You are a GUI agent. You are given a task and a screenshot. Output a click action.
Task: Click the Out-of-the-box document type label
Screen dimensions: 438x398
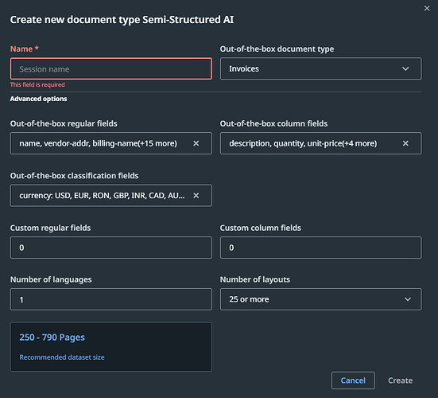[277, 49]
